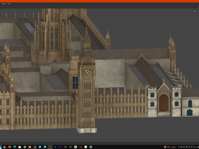
Task: Open Firefox from the taskbar
Action: click(10, 147)
